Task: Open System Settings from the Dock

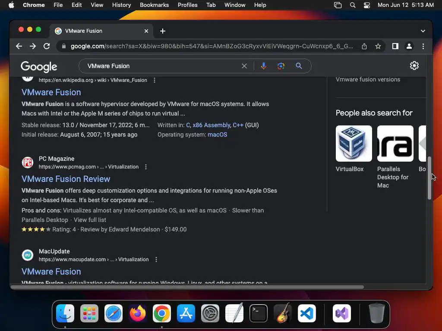Action: (x=210, y=313)
